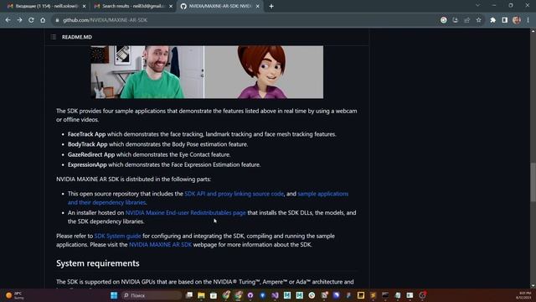Open the Extensions puzzle icon
The image size is (536, 302).
coord(493,20)
